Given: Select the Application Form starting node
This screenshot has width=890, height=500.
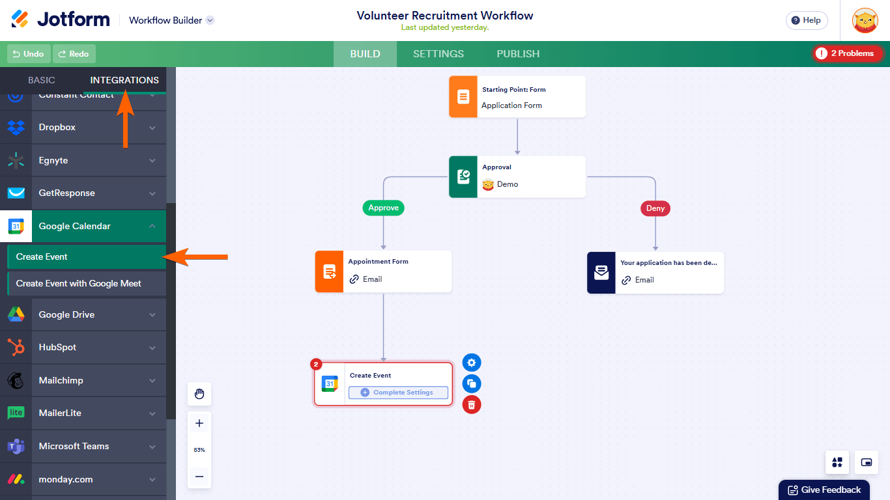Looking at the screenshot, I should (x=517, y=97).
